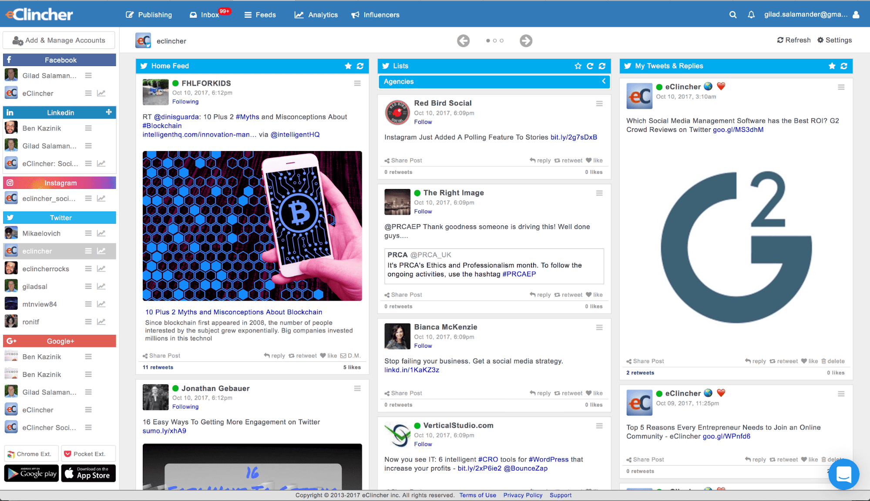Click the search icon in the top right

(x=732, y=14)
